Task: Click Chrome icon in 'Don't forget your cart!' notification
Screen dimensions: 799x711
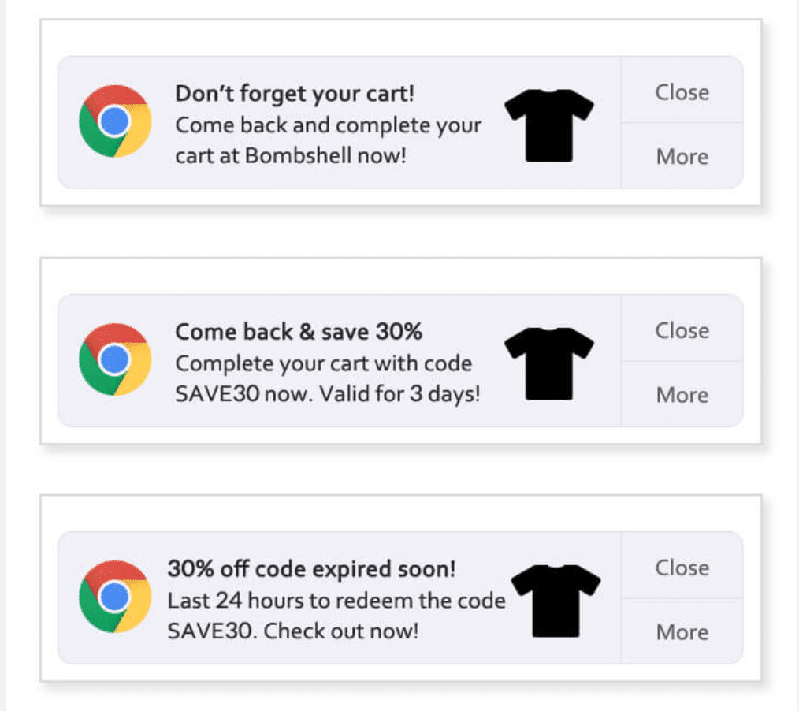Action: (x=115, y=122)
